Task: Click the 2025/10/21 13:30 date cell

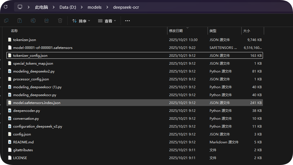Action: [x=183, y=40]
